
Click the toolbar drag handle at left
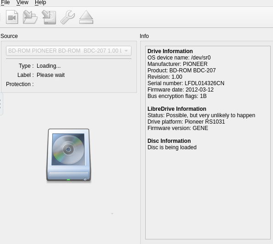coord(0,17)
